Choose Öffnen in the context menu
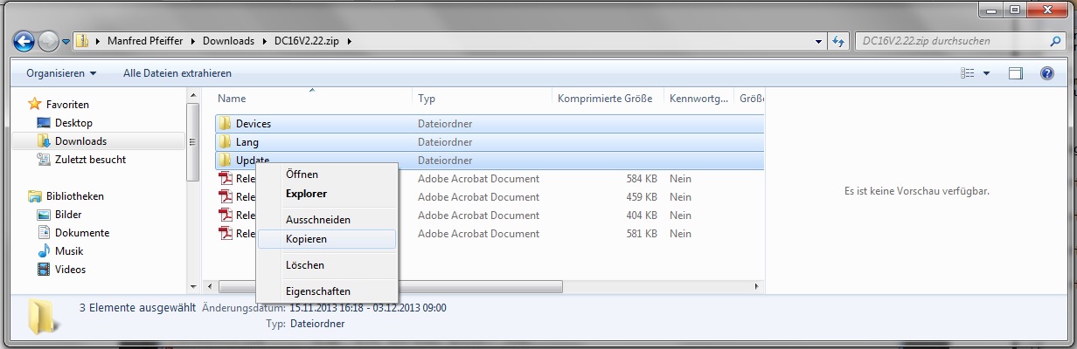 [x=327, y=174]
